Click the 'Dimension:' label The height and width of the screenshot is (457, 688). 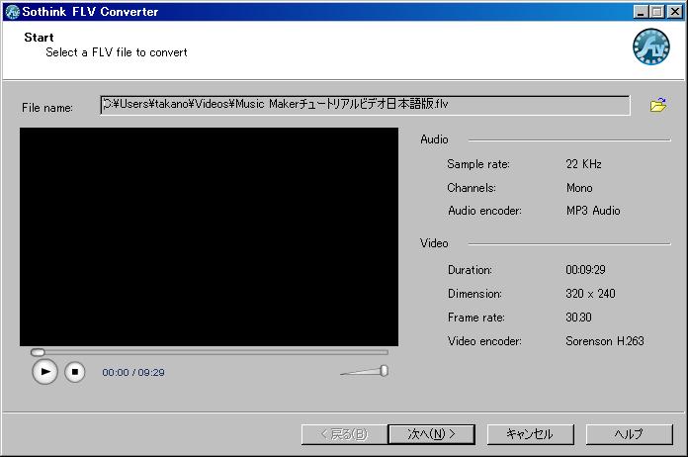click(x=474, y=293)
